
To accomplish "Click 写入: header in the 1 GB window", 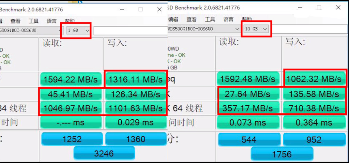I will [x=117, y=43].
